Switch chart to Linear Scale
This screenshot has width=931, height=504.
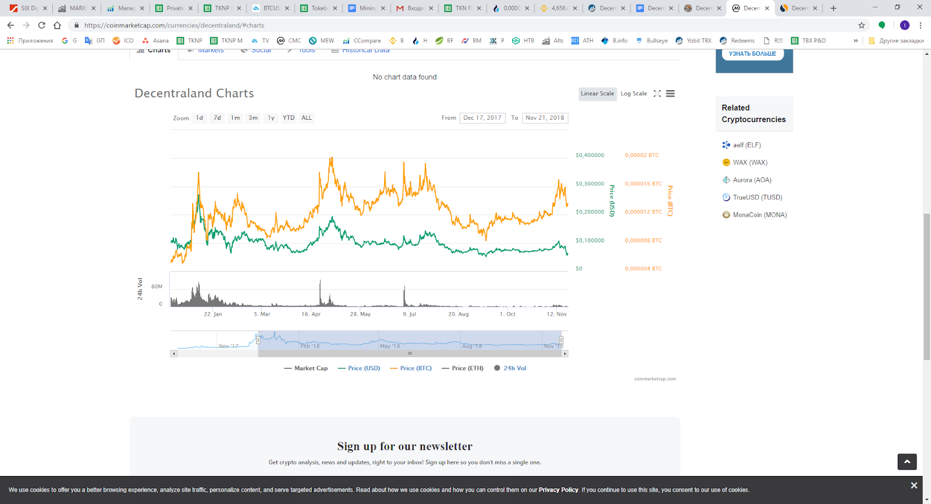tap(598, 94)
